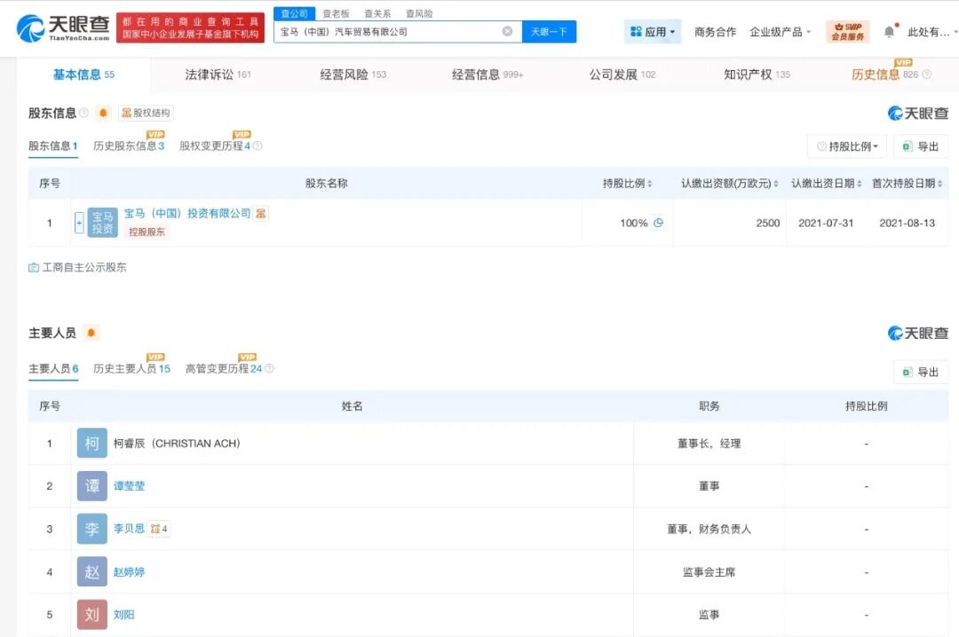Image resolution: width=959 pixels, height=637 pixels.
Task: Switch to 知识产权 tab
Action: (x=757, y=75)
